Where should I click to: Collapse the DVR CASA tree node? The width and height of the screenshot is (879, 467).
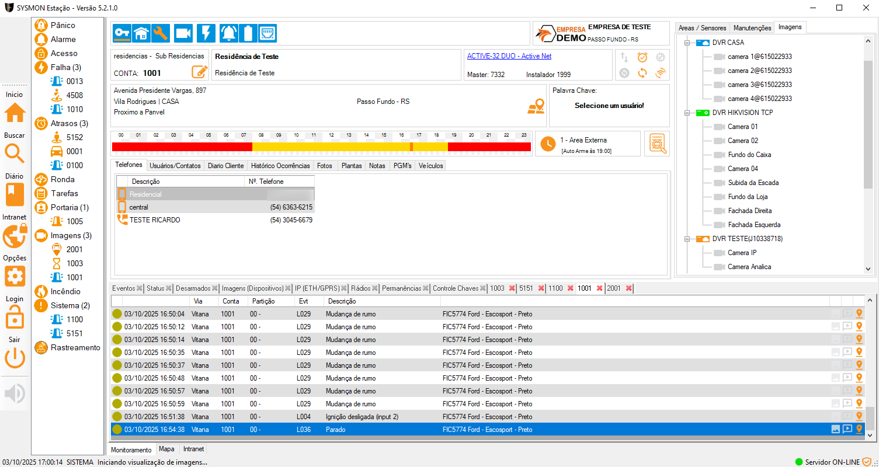688,43
